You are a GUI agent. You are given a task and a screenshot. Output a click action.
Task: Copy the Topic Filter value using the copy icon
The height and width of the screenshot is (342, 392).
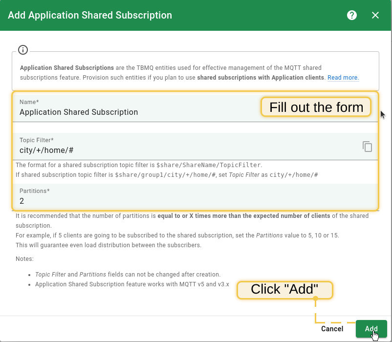pos(367,146)
